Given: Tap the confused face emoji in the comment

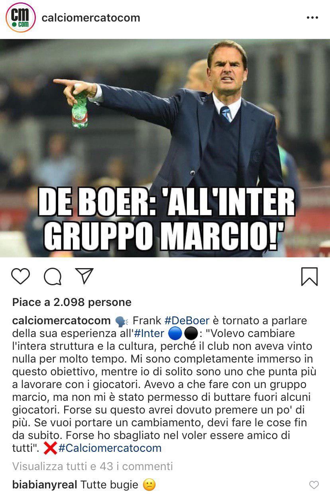Looking at the screenshot, I should coord(149,485).
